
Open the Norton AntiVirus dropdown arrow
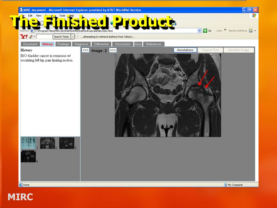coord(255,31)
